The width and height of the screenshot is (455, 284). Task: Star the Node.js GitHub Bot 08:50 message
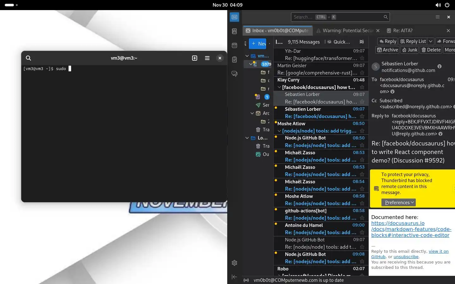click(x=362, y=145)
